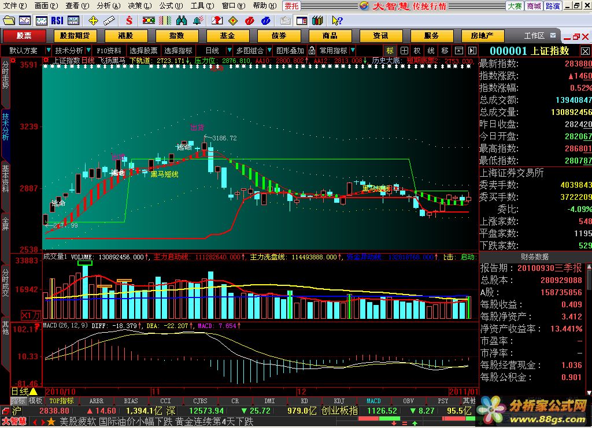The image size is (592, 428).
Task: Select the KDJ indicator tab
Action: [339, 401]
